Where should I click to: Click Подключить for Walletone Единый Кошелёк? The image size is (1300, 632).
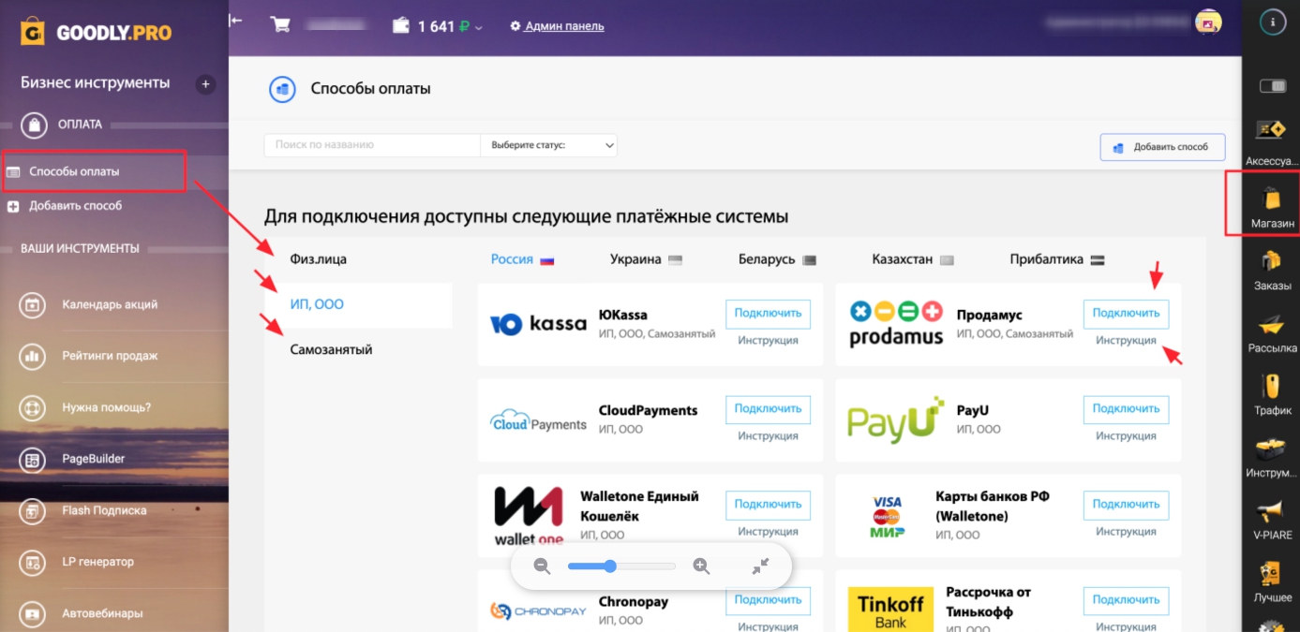[768, 505]
